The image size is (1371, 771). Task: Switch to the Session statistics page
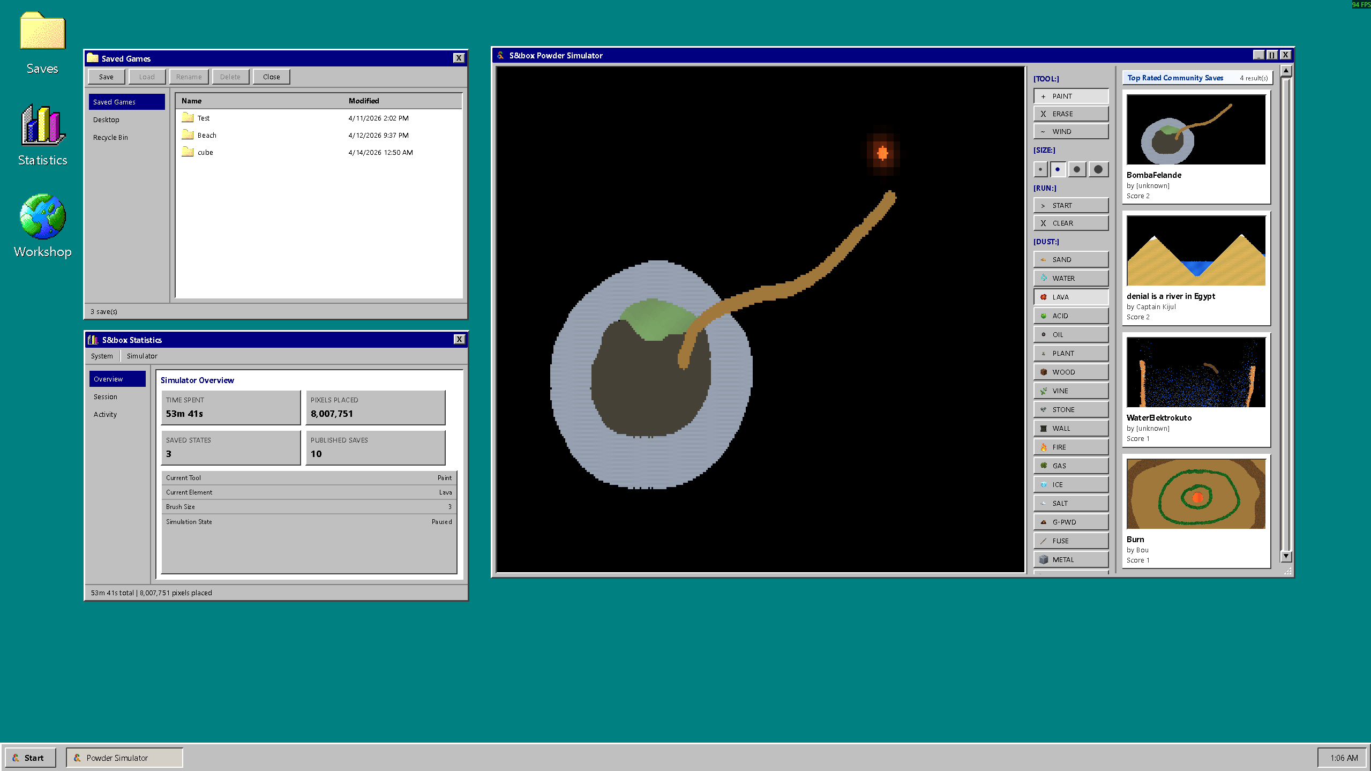[x=106, y=396]
